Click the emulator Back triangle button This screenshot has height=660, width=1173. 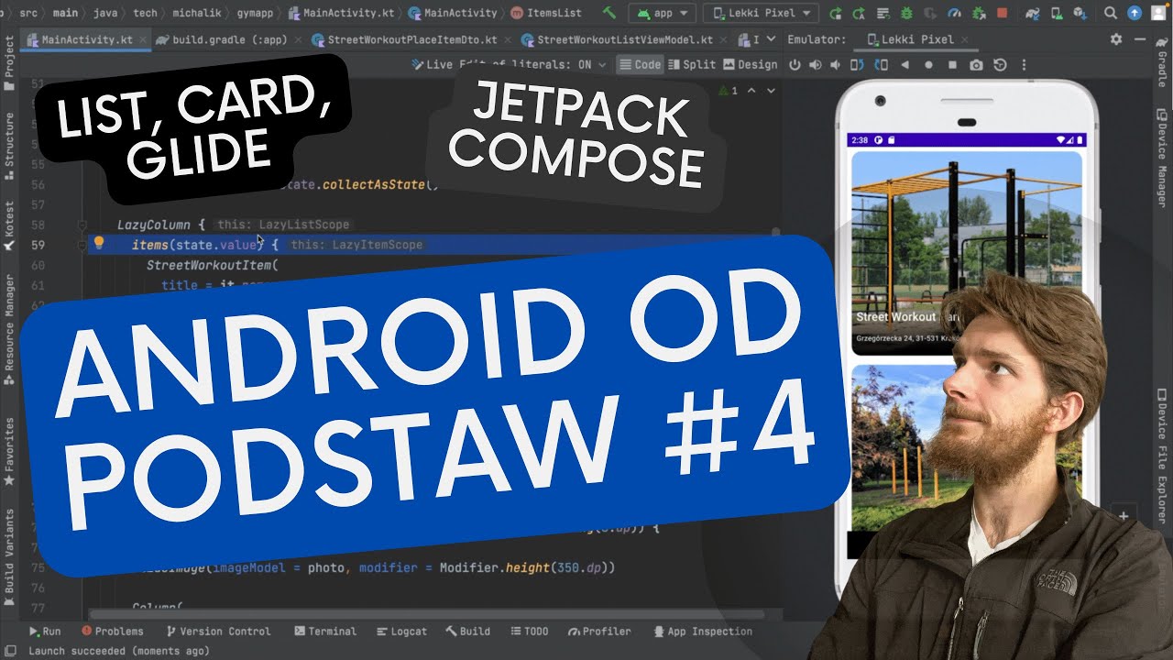pos(904,65)
